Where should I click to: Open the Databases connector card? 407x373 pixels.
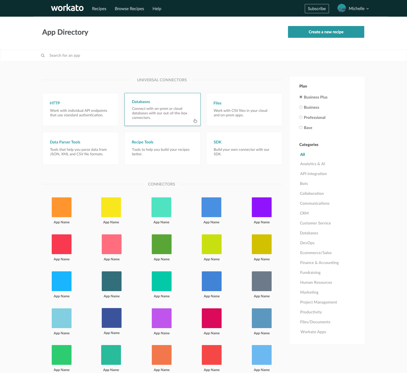[x=163, y=109]
